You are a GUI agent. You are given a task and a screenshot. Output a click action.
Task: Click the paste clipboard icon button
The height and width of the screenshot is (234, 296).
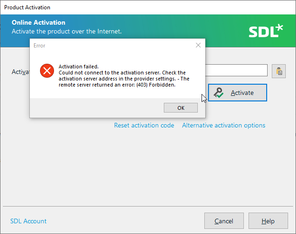point(279,71)
